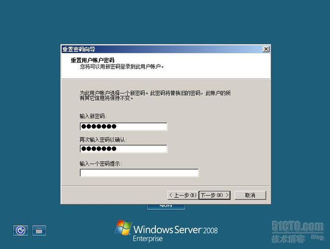Click the 取消 button in the wizard
This screenshot has height=249, width=330.
point(250,195)
